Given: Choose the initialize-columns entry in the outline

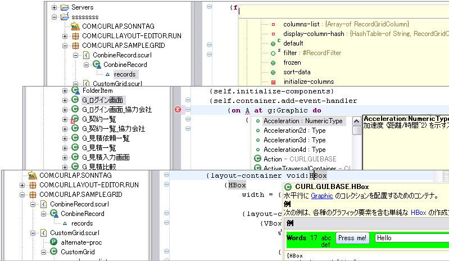Looking at the screenshot, I should (x=309, y=82).
